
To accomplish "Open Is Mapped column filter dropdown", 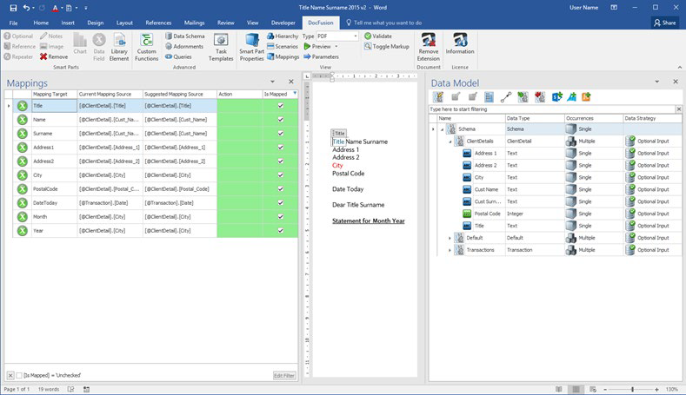I will tap(295, 94).
